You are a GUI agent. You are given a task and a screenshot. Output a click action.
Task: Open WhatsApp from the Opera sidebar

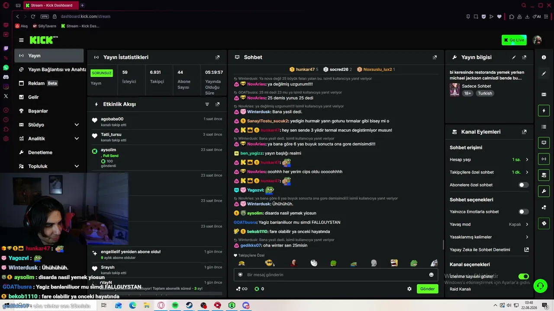pyautogui.click(x=6, y=68)
